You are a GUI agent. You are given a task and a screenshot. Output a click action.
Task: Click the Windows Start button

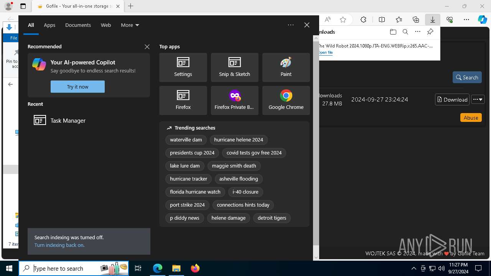tap(9, 268)
